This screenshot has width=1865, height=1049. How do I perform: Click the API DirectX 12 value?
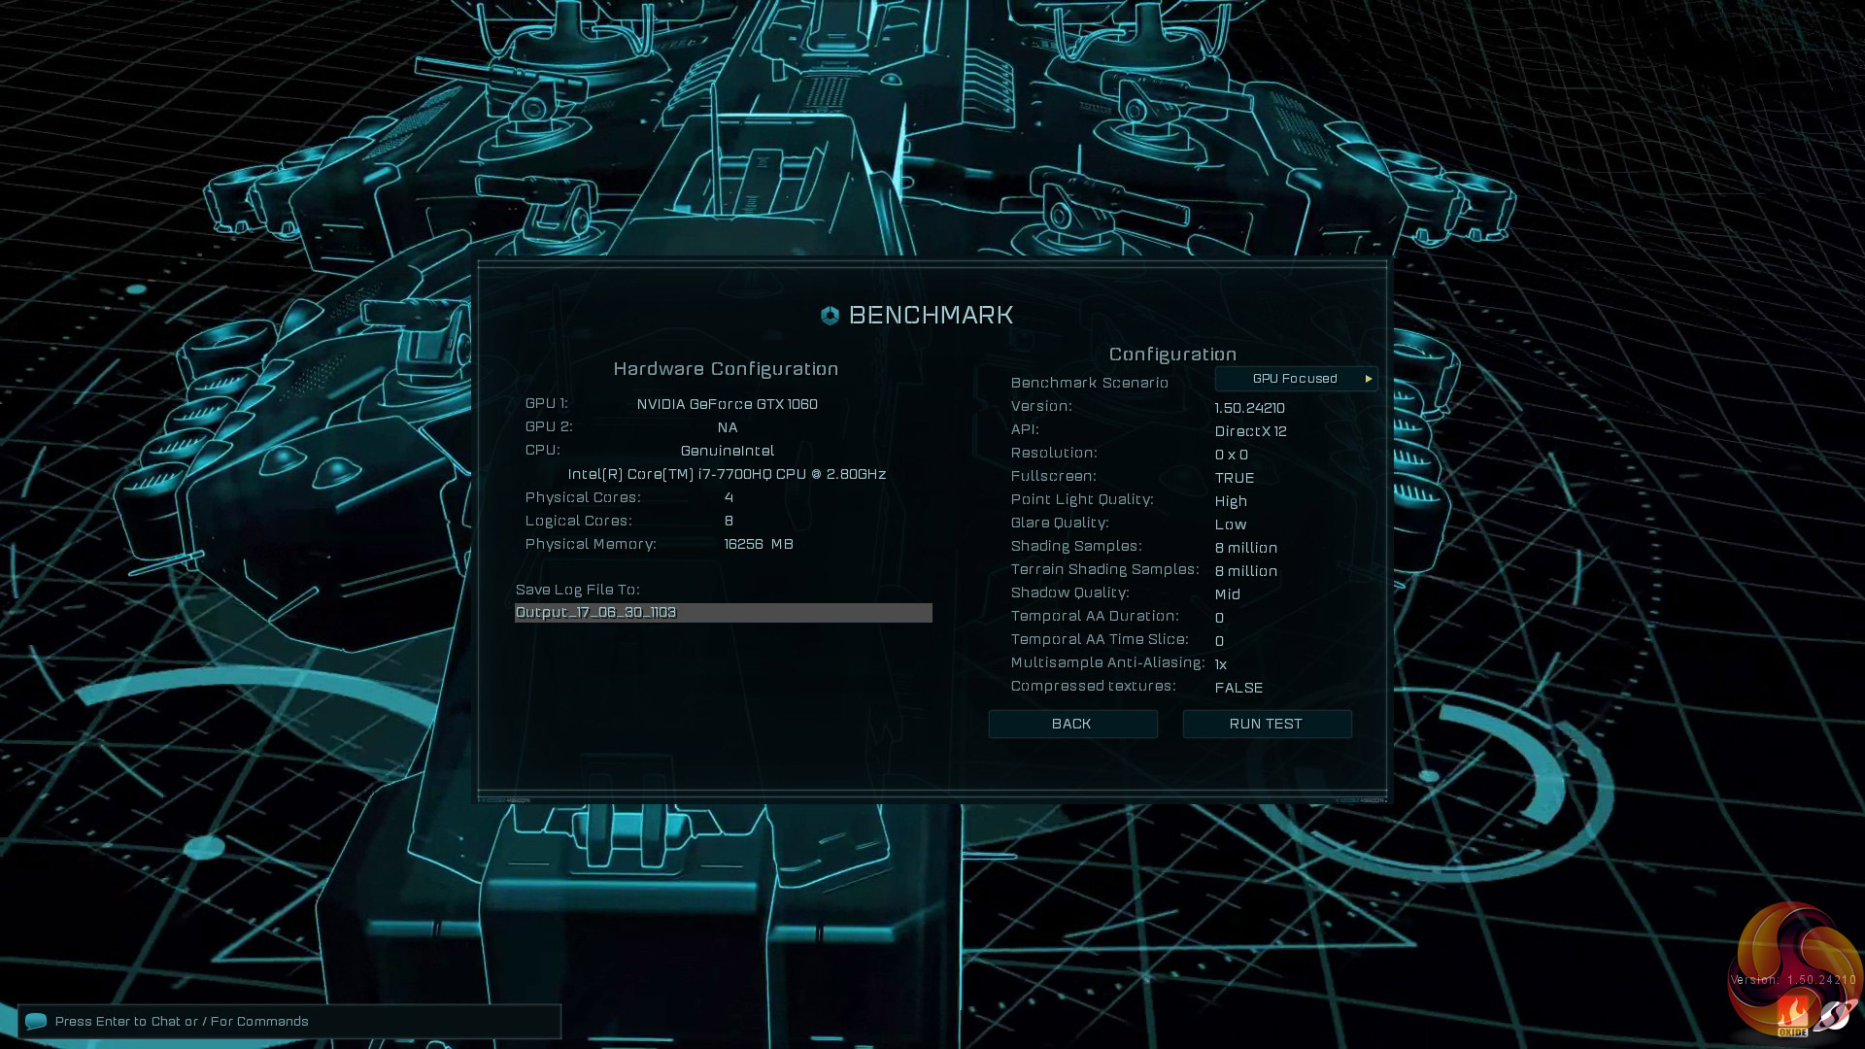coord(1250,431)
